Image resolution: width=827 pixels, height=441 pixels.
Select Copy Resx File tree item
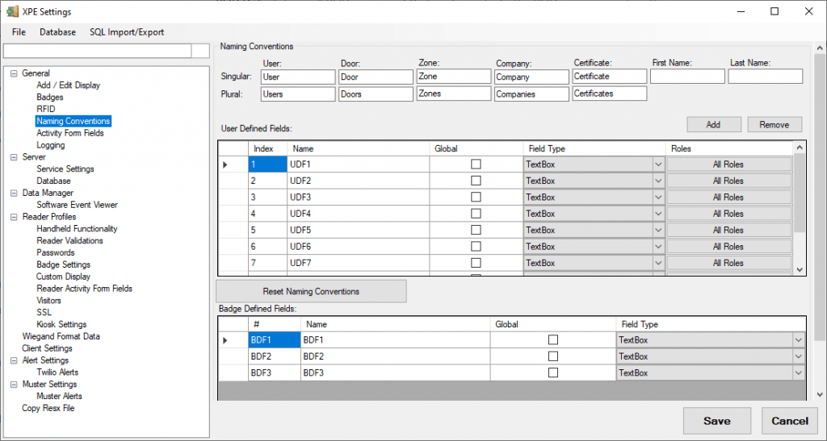pyautogui.click(x=48, y=409)
